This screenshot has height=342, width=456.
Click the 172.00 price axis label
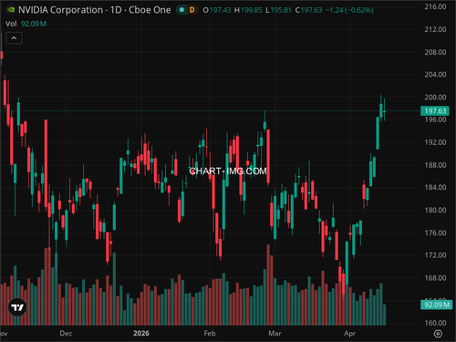click(435, 255)
